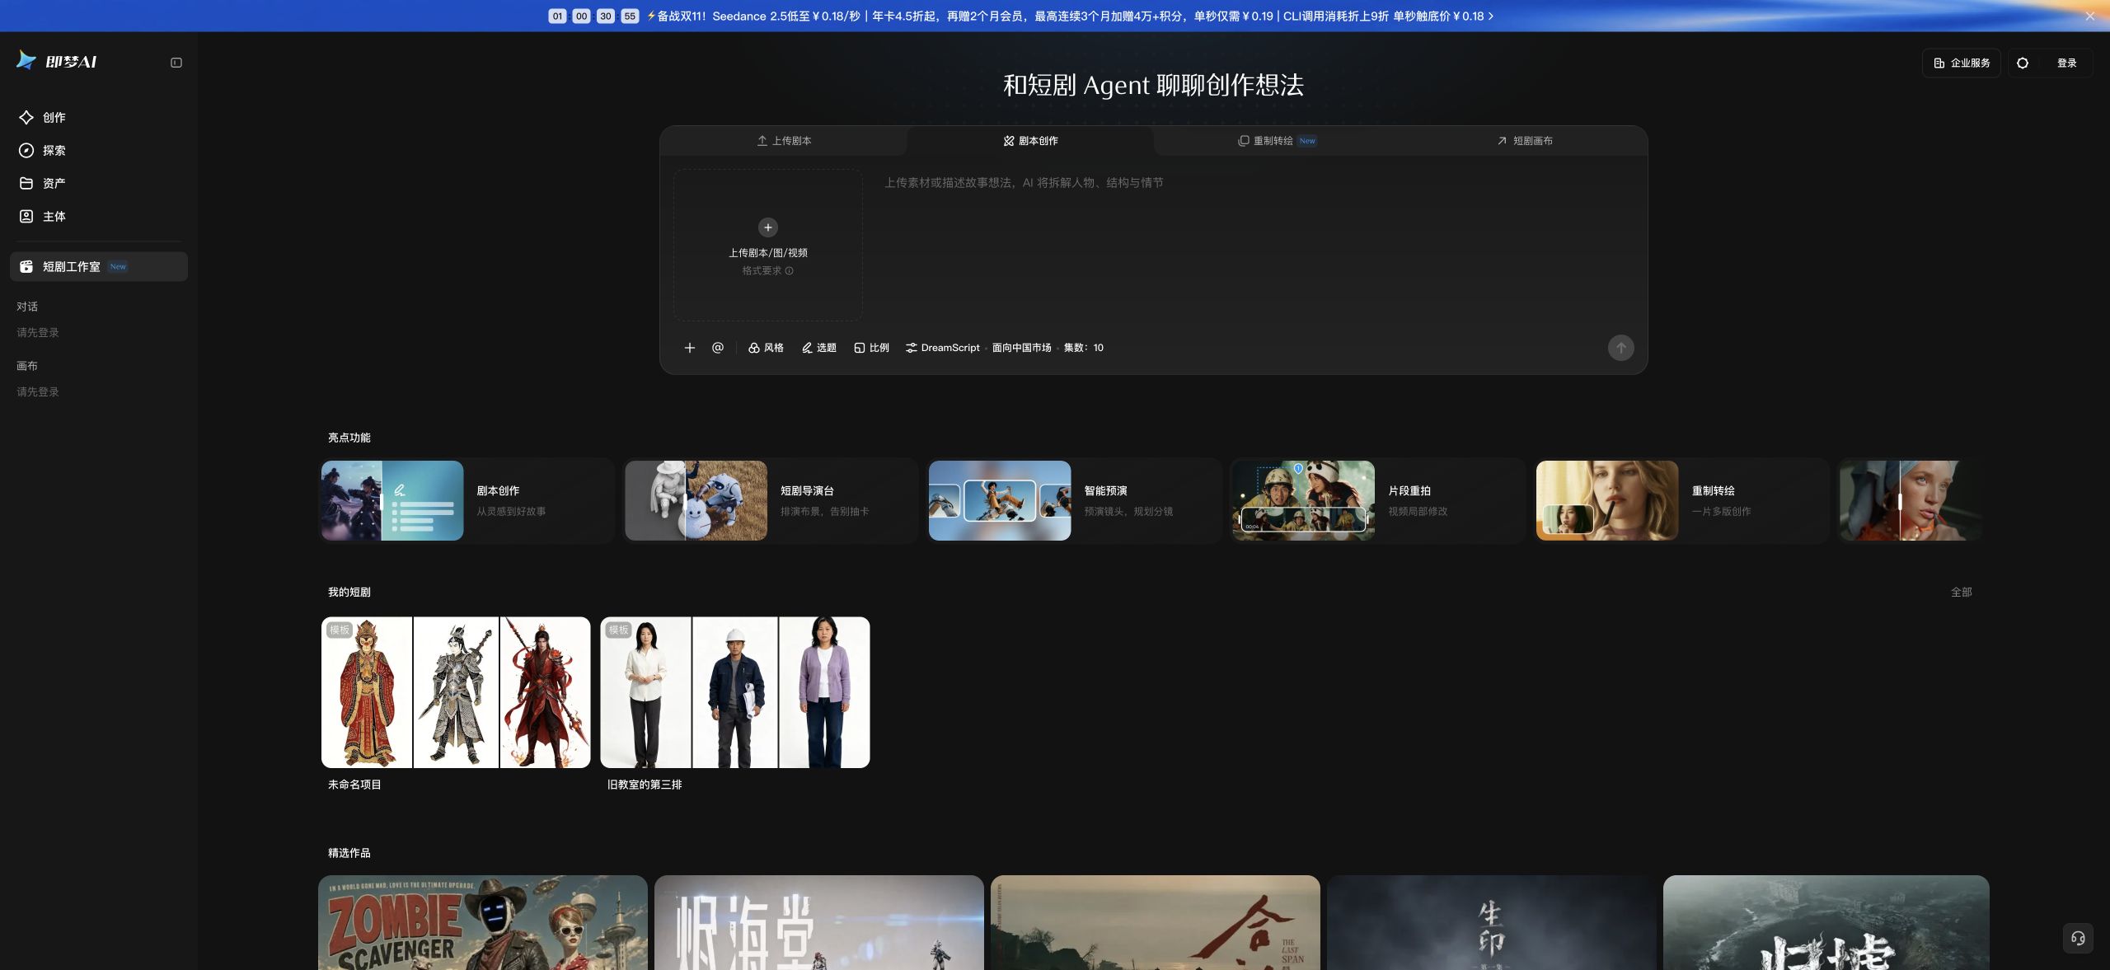Close the top promotional banner
Viewport: 2110px width, 970px height.
[x=2089, y=16]
